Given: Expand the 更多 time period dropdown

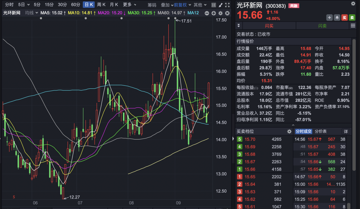Looking at the screenshot, I should 130,5.
